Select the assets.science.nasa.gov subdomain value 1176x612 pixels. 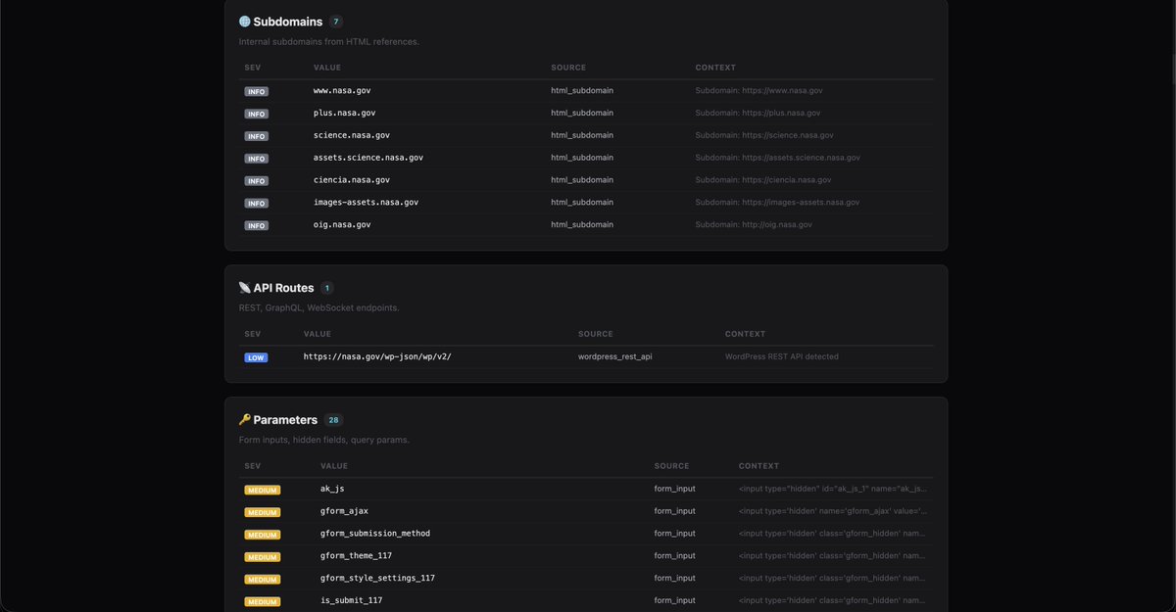click(x=368, y=158)
